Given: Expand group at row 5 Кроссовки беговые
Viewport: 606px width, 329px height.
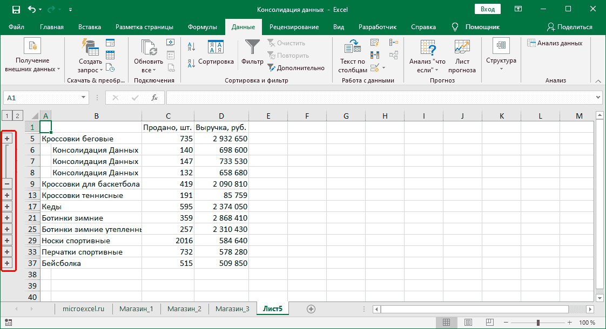Looking at the screenshot, I should pyautogui.click(x=7, y=139).
